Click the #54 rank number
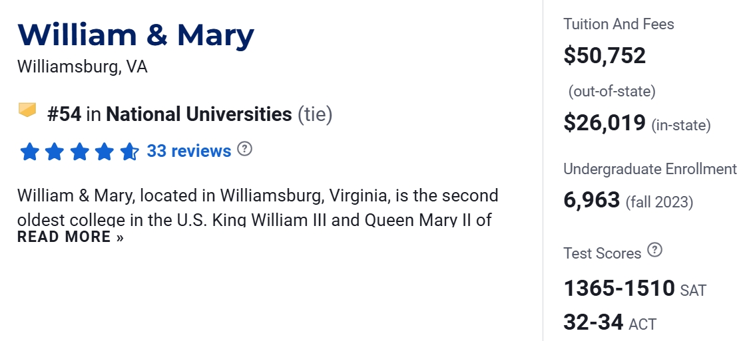Viewport: 751px width, 341px height. [64, 114]
